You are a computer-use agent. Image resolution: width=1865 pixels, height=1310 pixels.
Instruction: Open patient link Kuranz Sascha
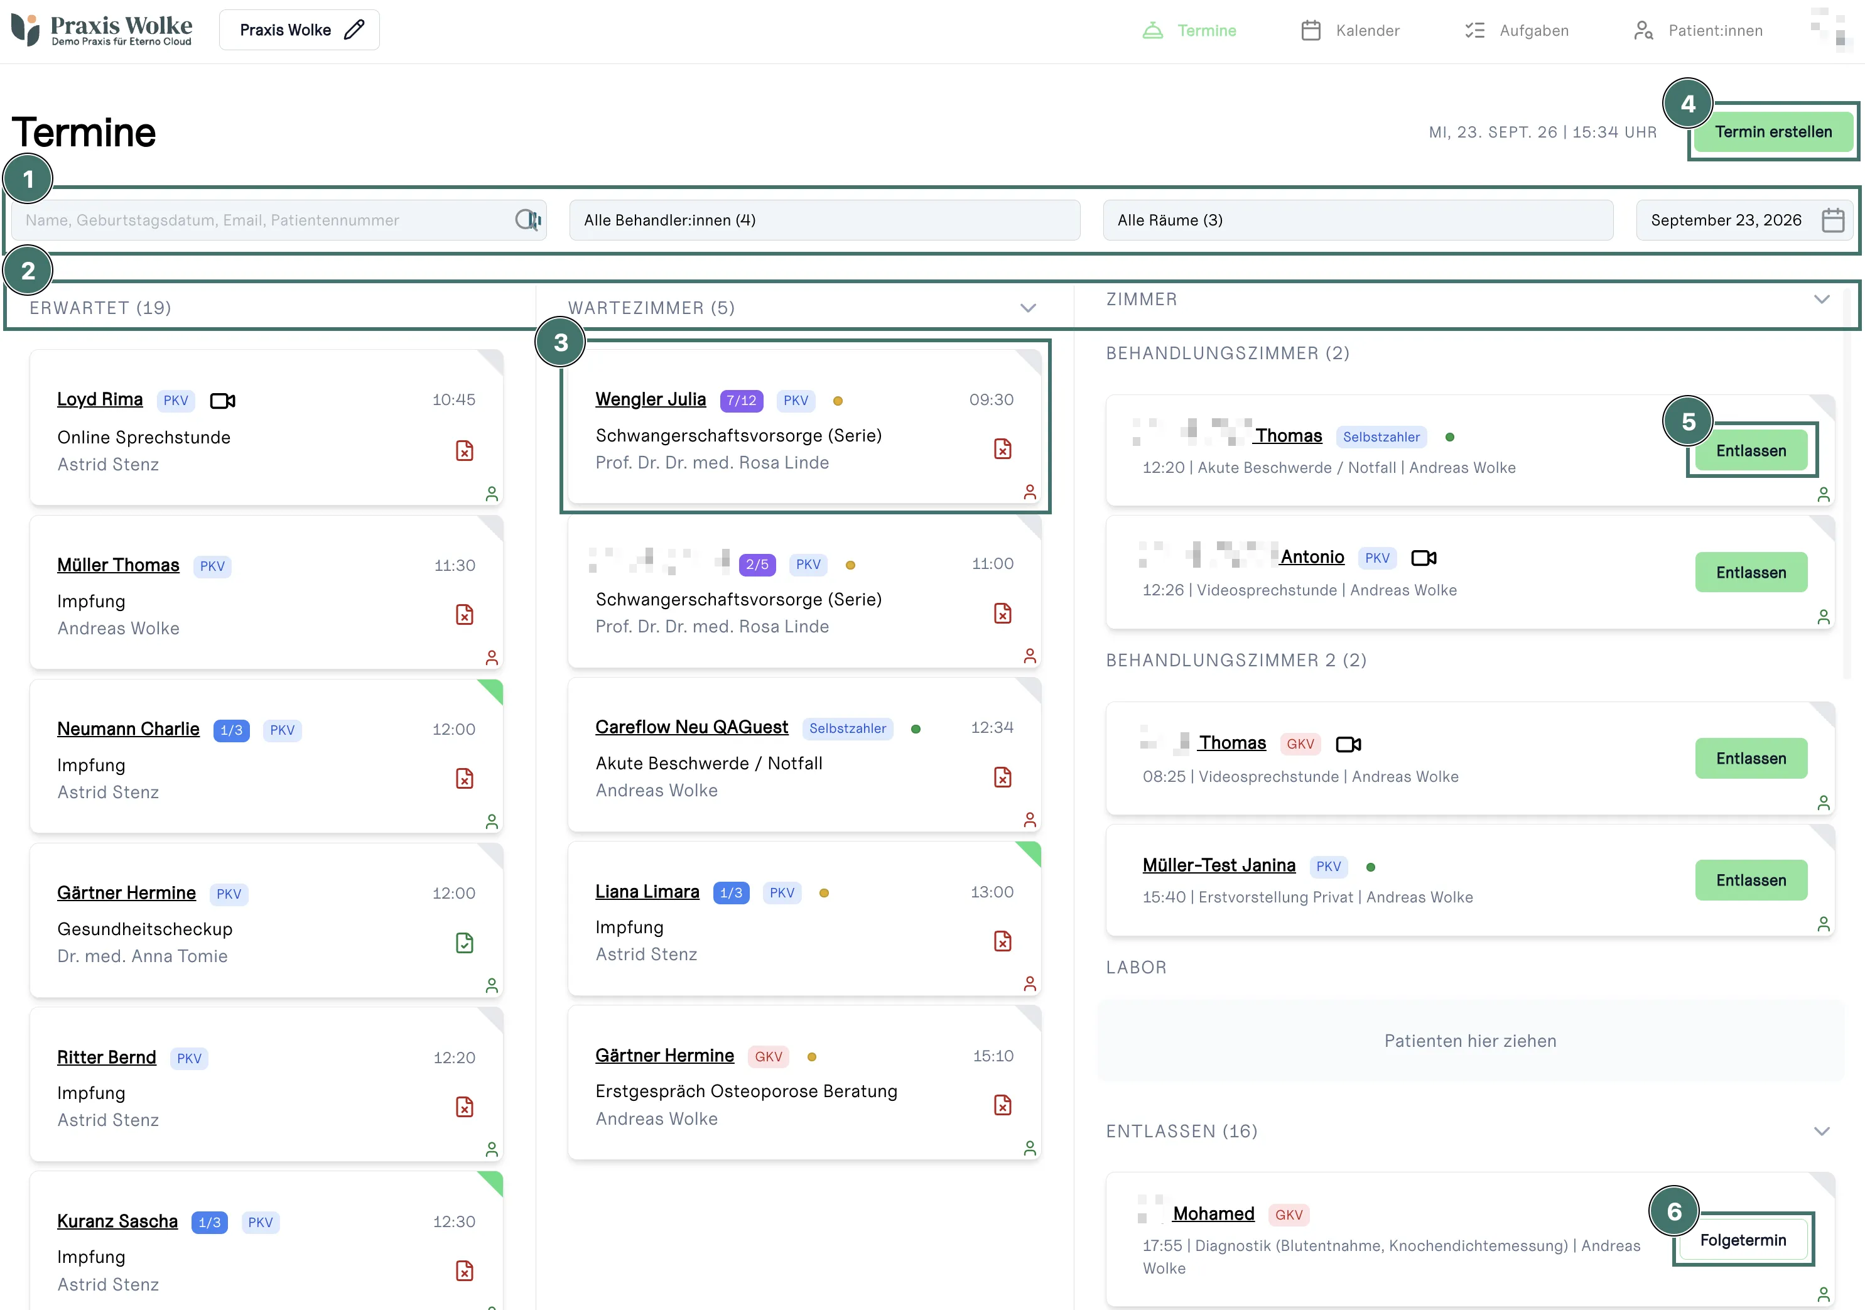117,1221
